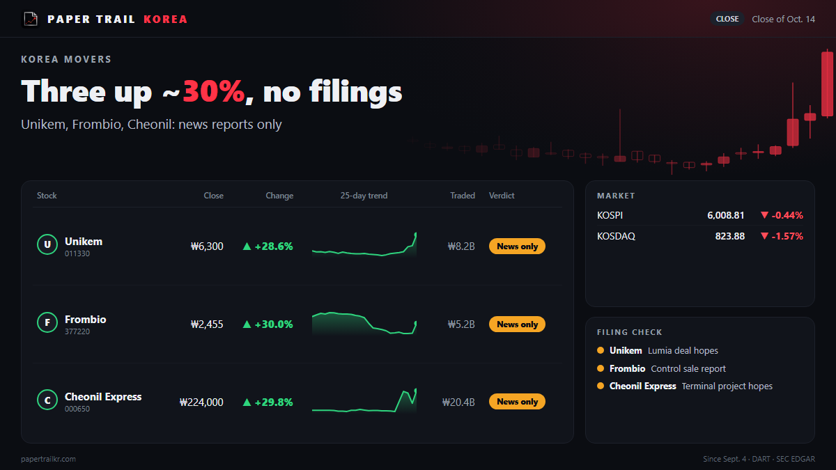The height and width of the screenshot is (470, 836).
Task: Click the CLOSE status badge
Action: point(727,19)
